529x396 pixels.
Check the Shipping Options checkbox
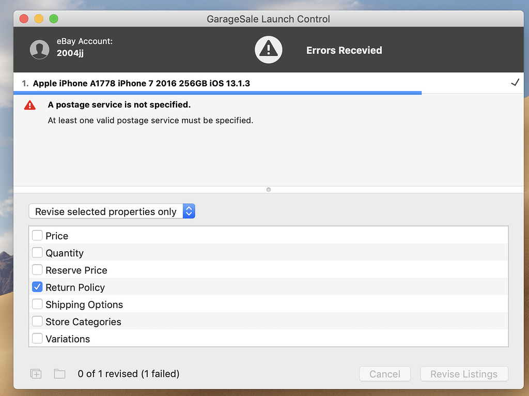click(x=37, y=304)
